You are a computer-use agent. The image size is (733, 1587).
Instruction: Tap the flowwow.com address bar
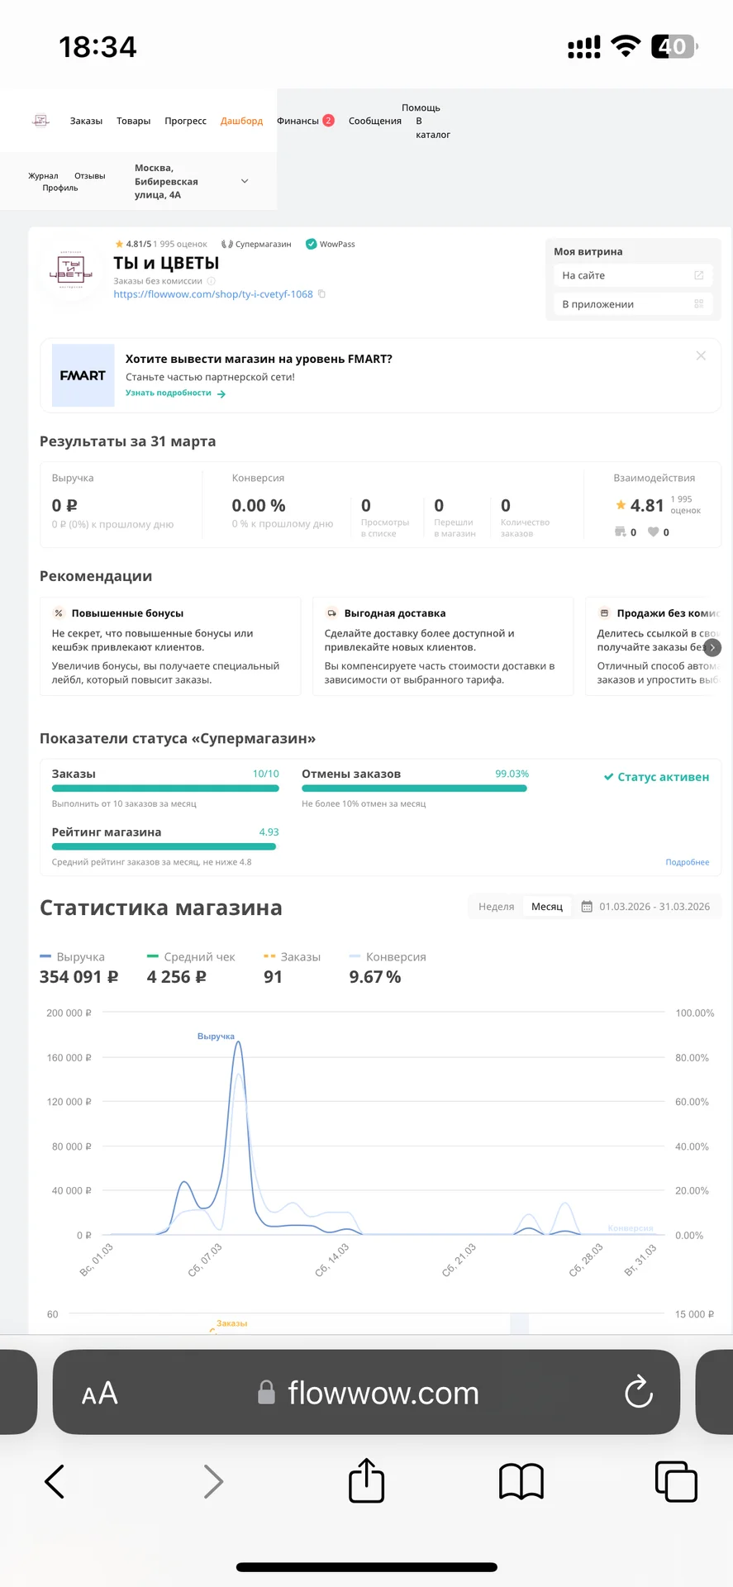[367, 1393]
